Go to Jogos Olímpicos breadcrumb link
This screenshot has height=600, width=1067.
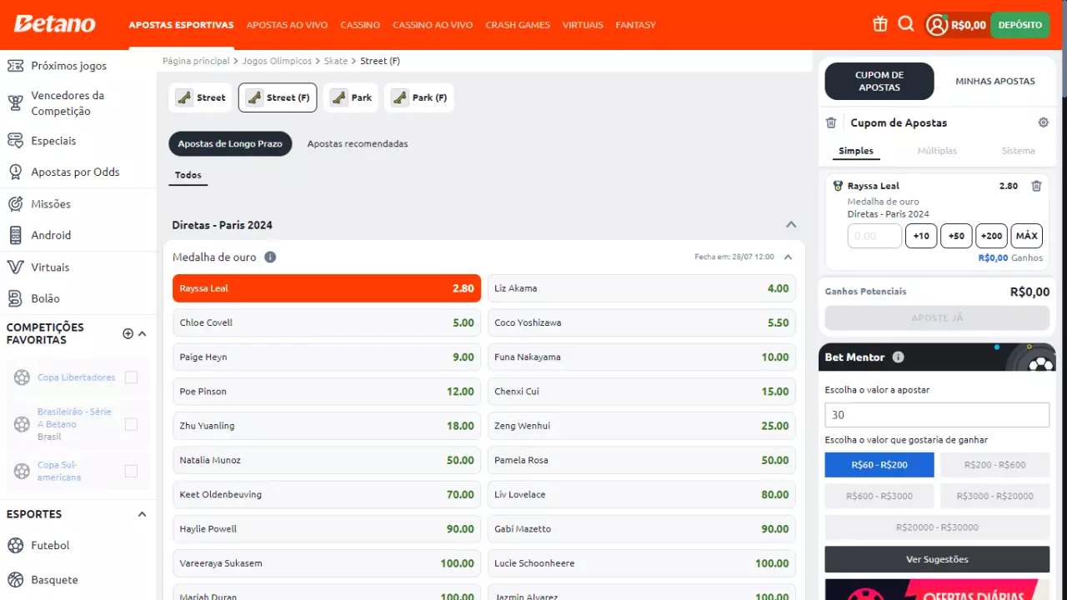coord(277,61)
